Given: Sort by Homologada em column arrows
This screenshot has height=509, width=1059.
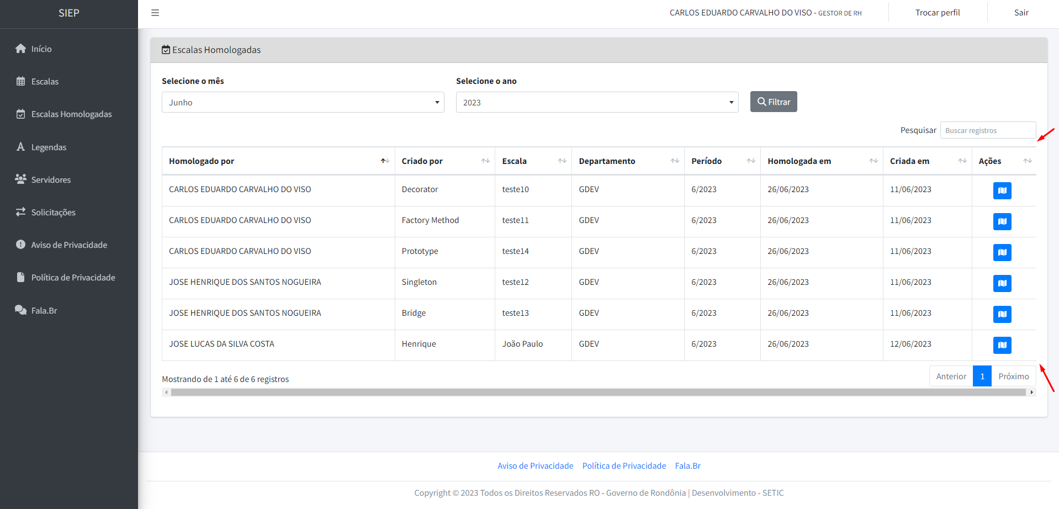Looking at the screenshot, I should 873,161.
